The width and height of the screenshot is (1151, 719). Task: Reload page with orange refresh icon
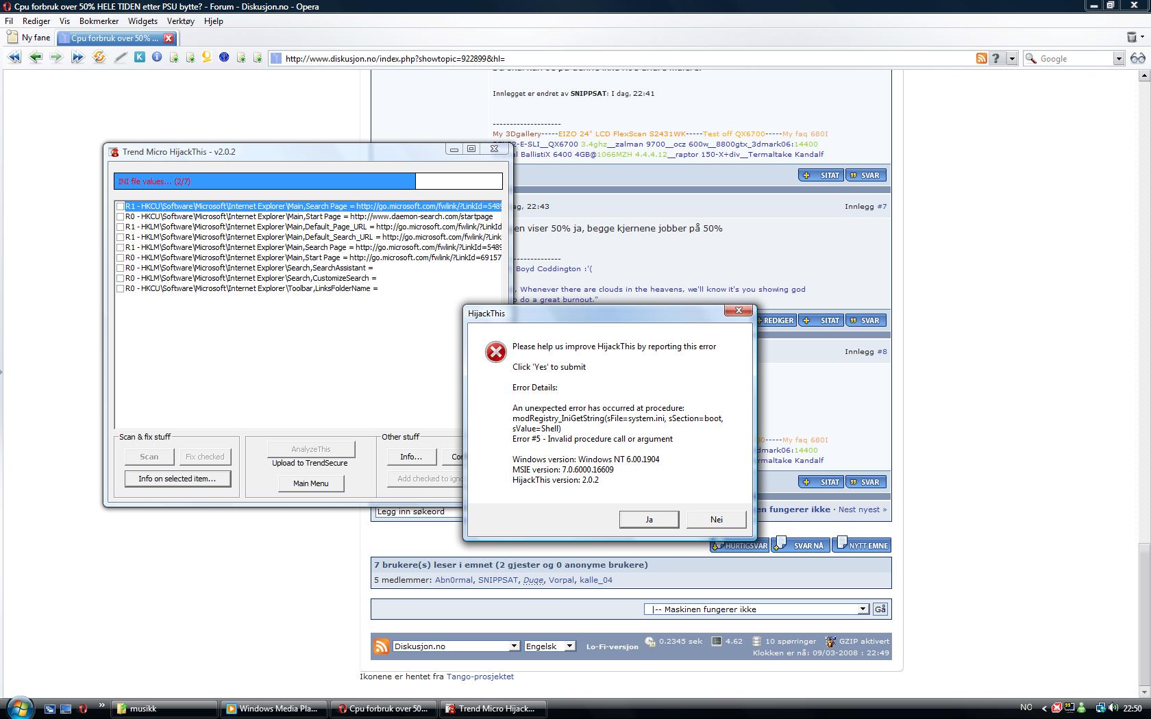click(x=99, y=58)
